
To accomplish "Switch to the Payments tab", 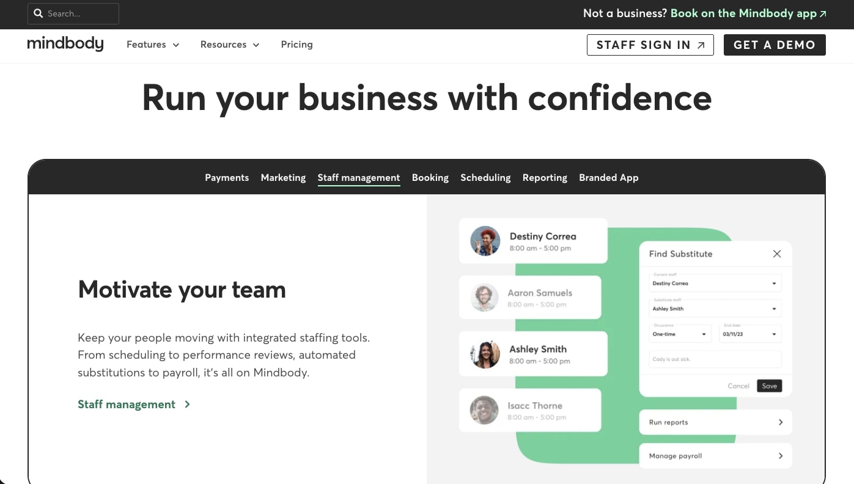I will coord(227,178).
